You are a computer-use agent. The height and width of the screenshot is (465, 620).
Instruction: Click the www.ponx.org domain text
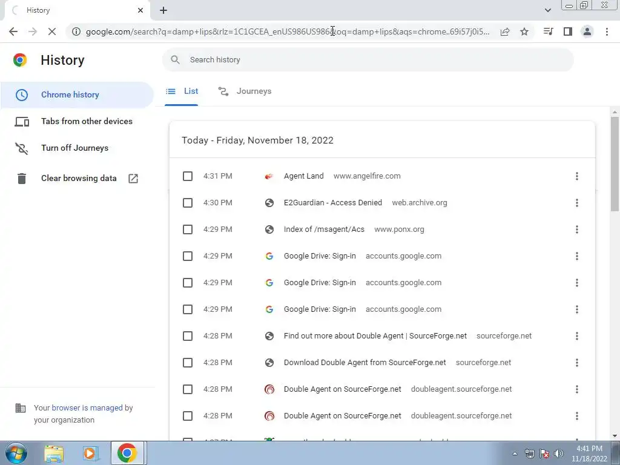[399, 229]
